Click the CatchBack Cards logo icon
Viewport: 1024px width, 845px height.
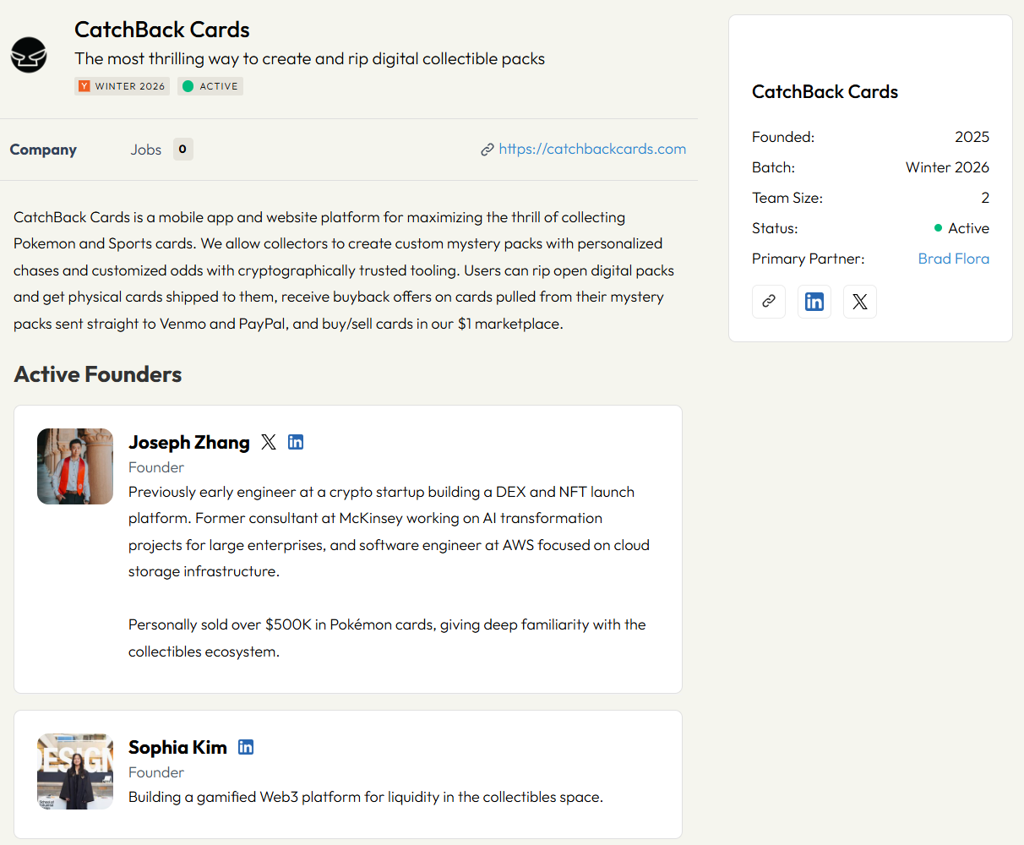point(29,55)
